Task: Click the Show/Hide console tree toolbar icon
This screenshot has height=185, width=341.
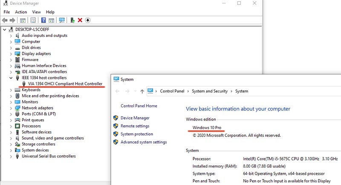Action: (x=23, y=20)
